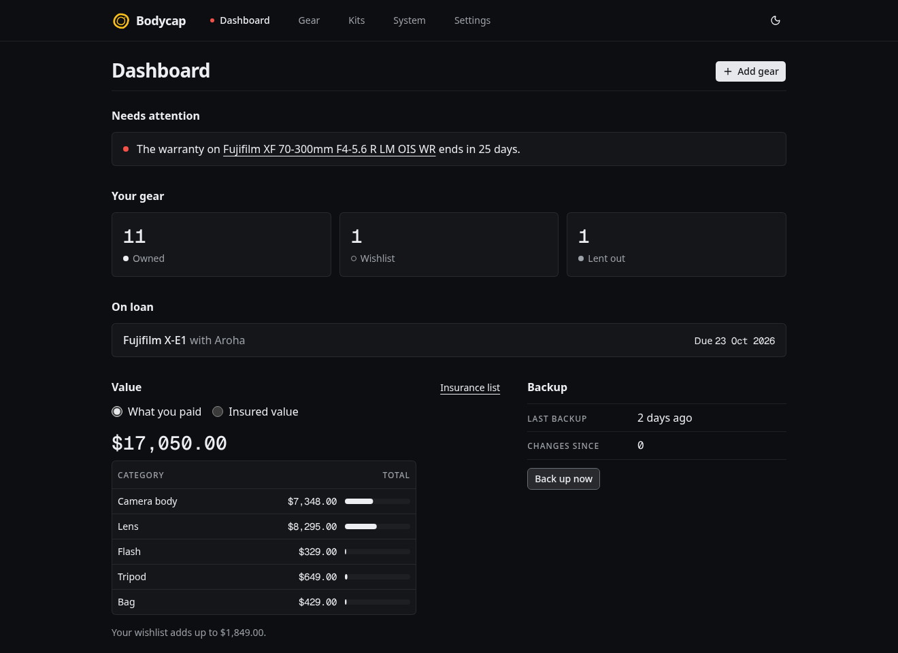
Task: Click the CATEGORY column header
Action: [141, 475]
